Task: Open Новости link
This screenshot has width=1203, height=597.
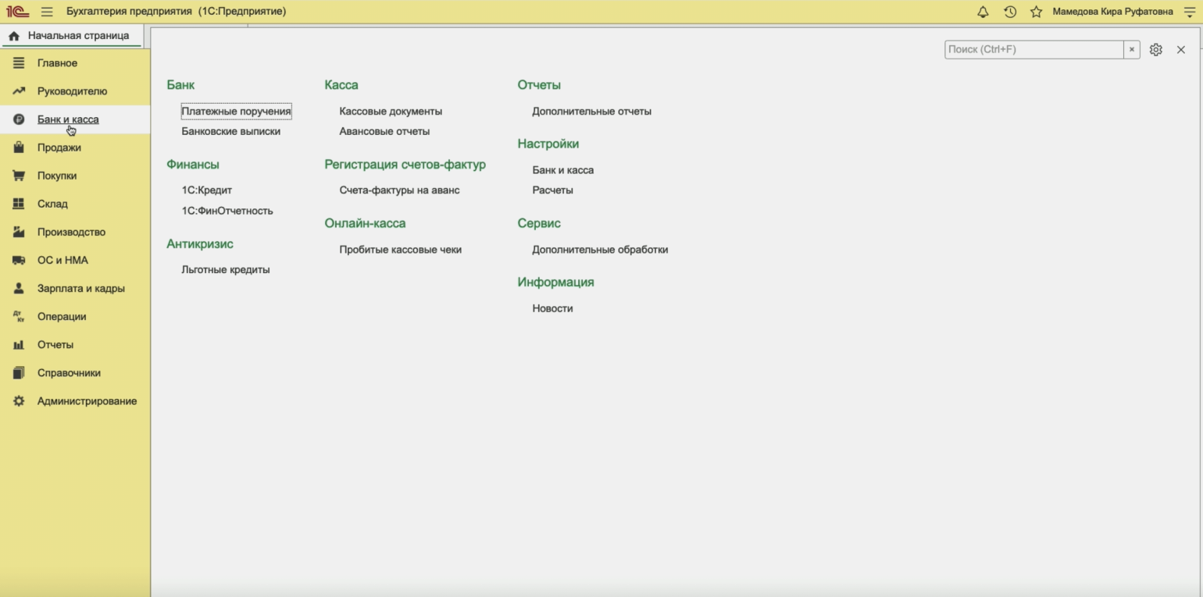Action: (x=552, y=309)
